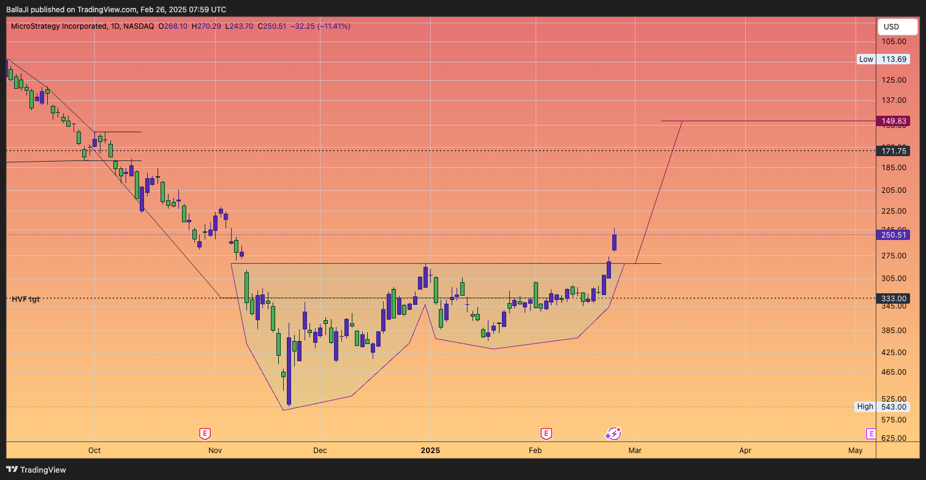The height and width of the screenshot is (480, 926).
Task: Click the 425.00 price axis label
Action: 894,353
